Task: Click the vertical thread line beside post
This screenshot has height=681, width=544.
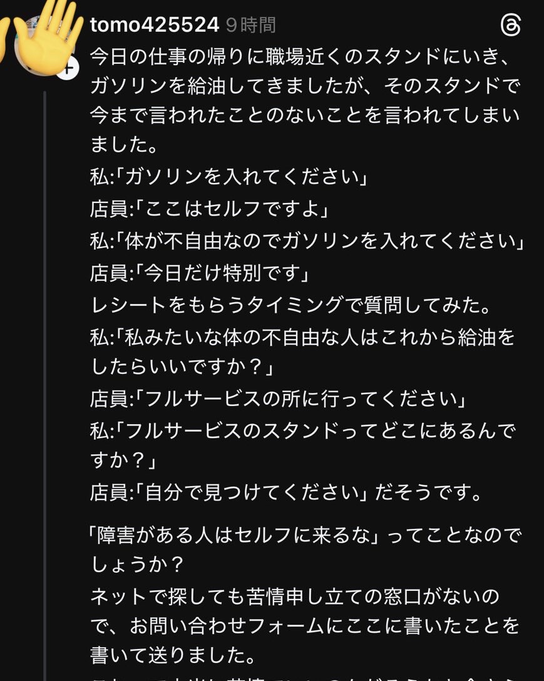Action: click(45, 376)
